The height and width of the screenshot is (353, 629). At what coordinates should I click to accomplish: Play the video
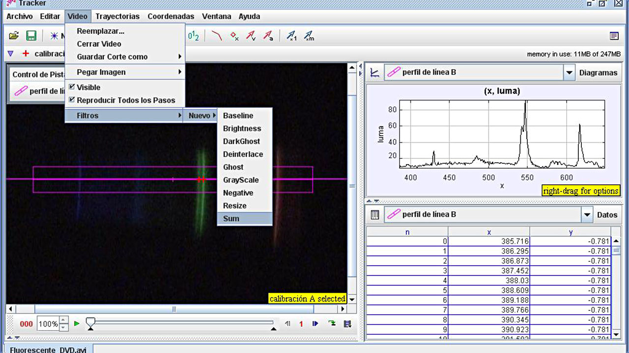pyautogui.click(x=77, y=324)
